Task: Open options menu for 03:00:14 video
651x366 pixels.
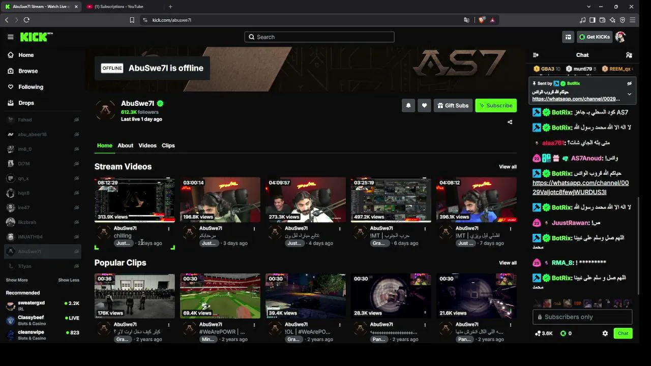Action: [254, 229]
